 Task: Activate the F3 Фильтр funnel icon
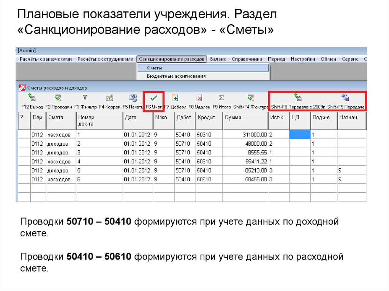coord(85,98)
